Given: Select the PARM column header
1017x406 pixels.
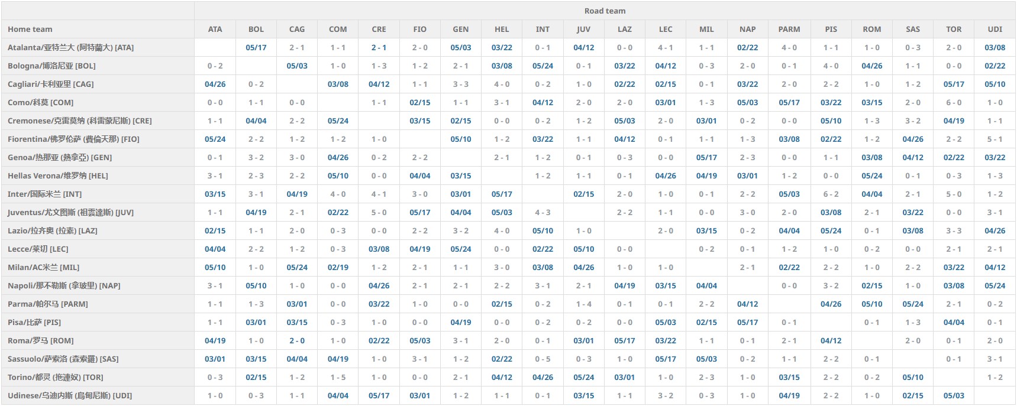Looking at the screenshot, I should pos(789,29).
